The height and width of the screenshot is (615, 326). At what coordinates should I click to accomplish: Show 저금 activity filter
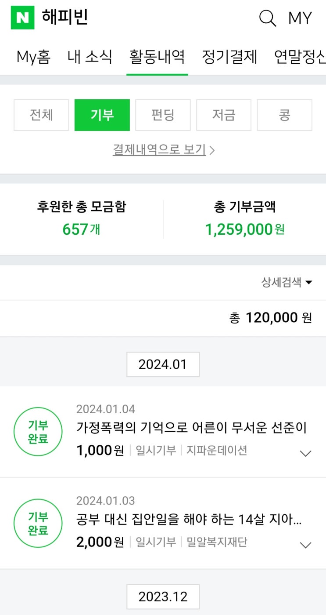pyautogui.click(x=224, y=115)
